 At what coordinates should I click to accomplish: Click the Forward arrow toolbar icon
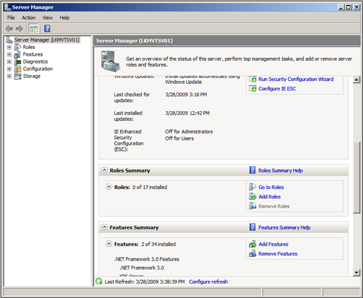[19, 29]
